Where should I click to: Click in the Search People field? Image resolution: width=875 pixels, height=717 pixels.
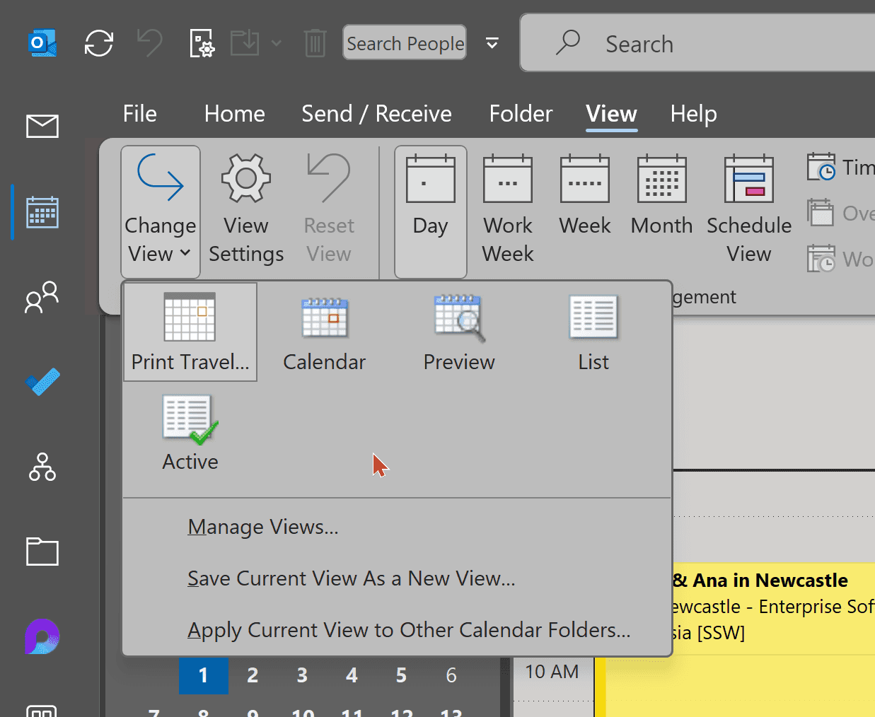[405, 43]
